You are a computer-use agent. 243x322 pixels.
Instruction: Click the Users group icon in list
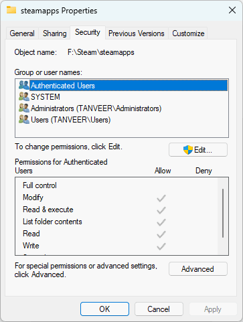point(24,120)
